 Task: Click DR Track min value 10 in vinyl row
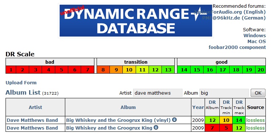click(x=226, y=120)
